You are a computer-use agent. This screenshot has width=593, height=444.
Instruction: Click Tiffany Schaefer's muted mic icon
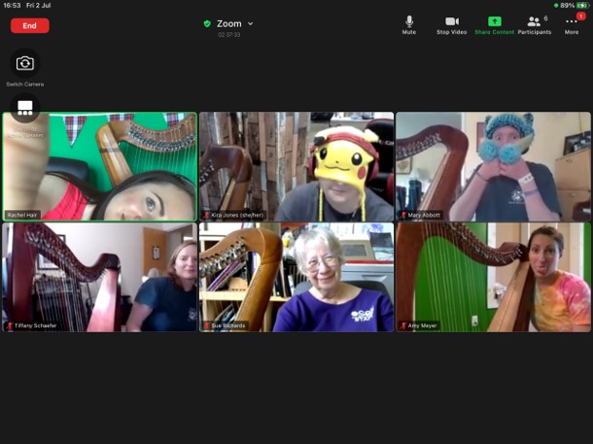click(10, 326)
